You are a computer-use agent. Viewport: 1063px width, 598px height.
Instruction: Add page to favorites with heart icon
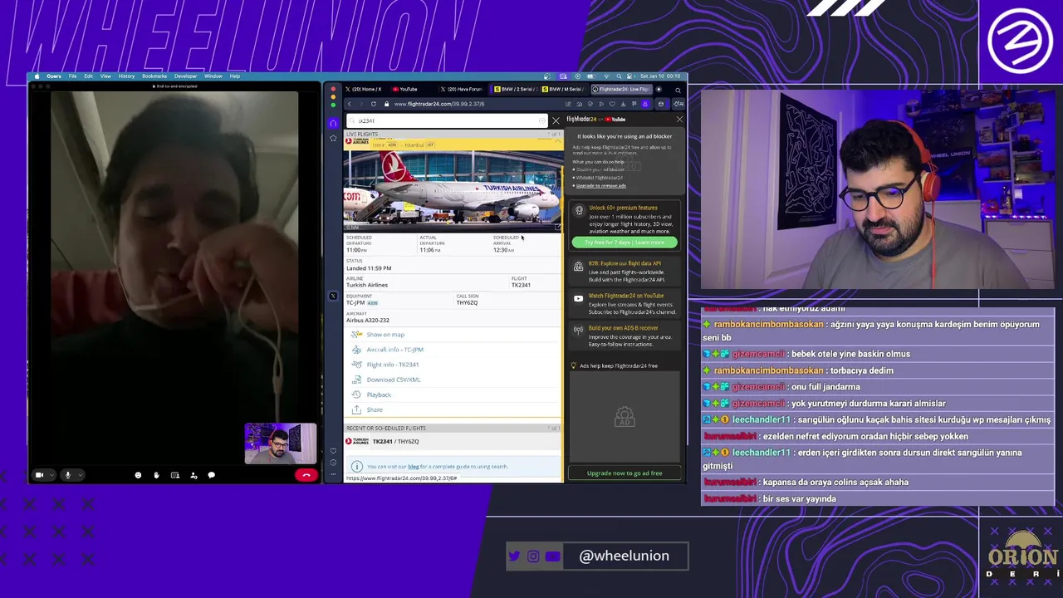612,104
